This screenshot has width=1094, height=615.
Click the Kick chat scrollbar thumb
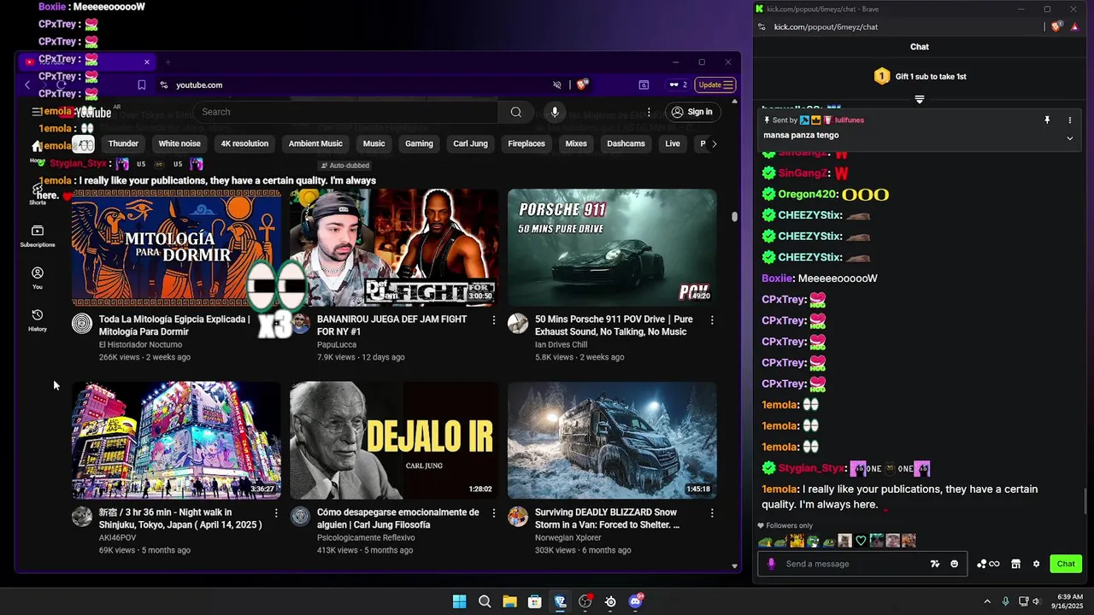pos(1087,501)
